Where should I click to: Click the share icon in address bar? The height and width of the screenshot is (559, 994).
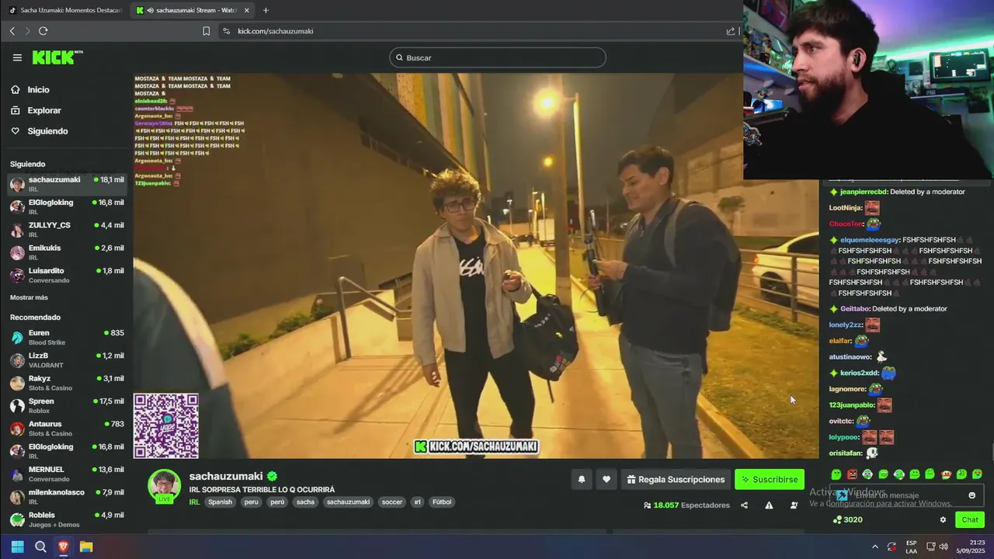tap(731, 31)
